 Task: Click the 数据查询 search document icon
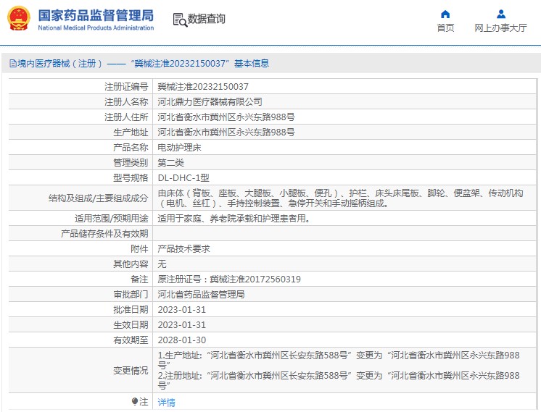pos(180,20)
